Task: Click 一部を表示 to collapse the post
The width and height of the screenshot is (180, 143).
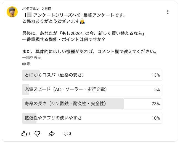Action: coord(32,58)
